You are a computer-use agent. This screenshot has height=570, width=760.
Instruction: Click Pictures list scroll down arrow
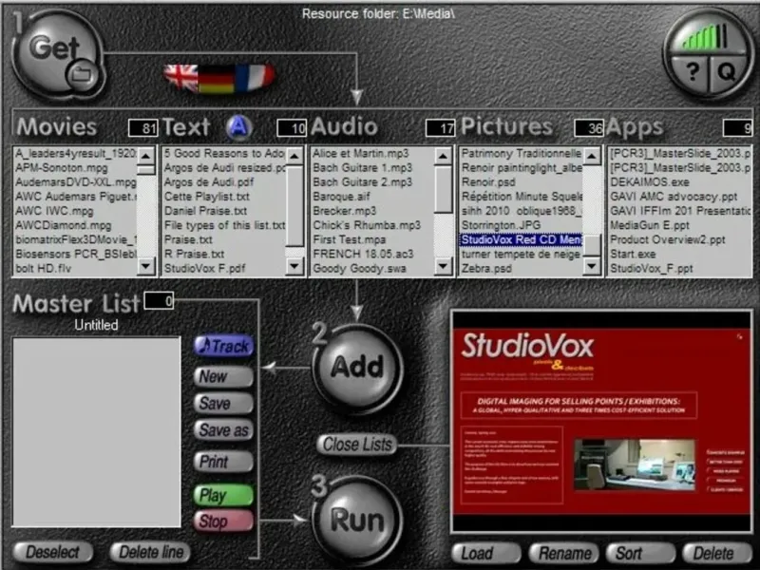[x=592, y=266]
